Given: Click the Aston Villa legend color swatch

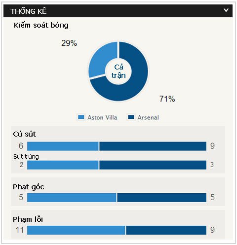Looking at the screenshot, I should click(x=81, y=117).
